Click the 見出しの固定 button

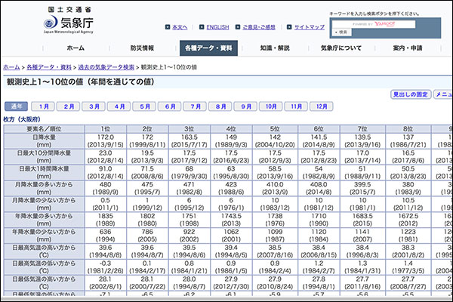click(x=411, y=94)
